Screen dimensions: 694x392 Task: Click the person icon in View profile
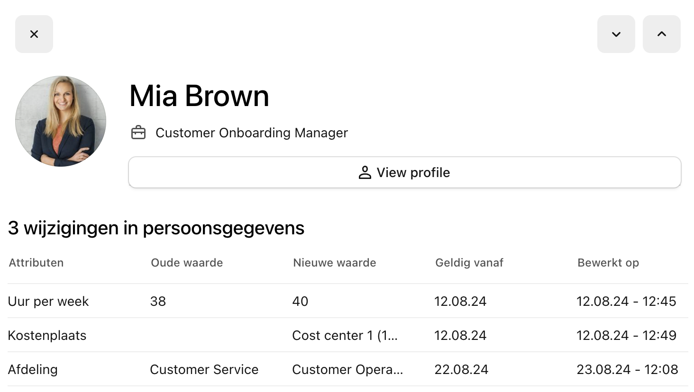coord(365,172)
